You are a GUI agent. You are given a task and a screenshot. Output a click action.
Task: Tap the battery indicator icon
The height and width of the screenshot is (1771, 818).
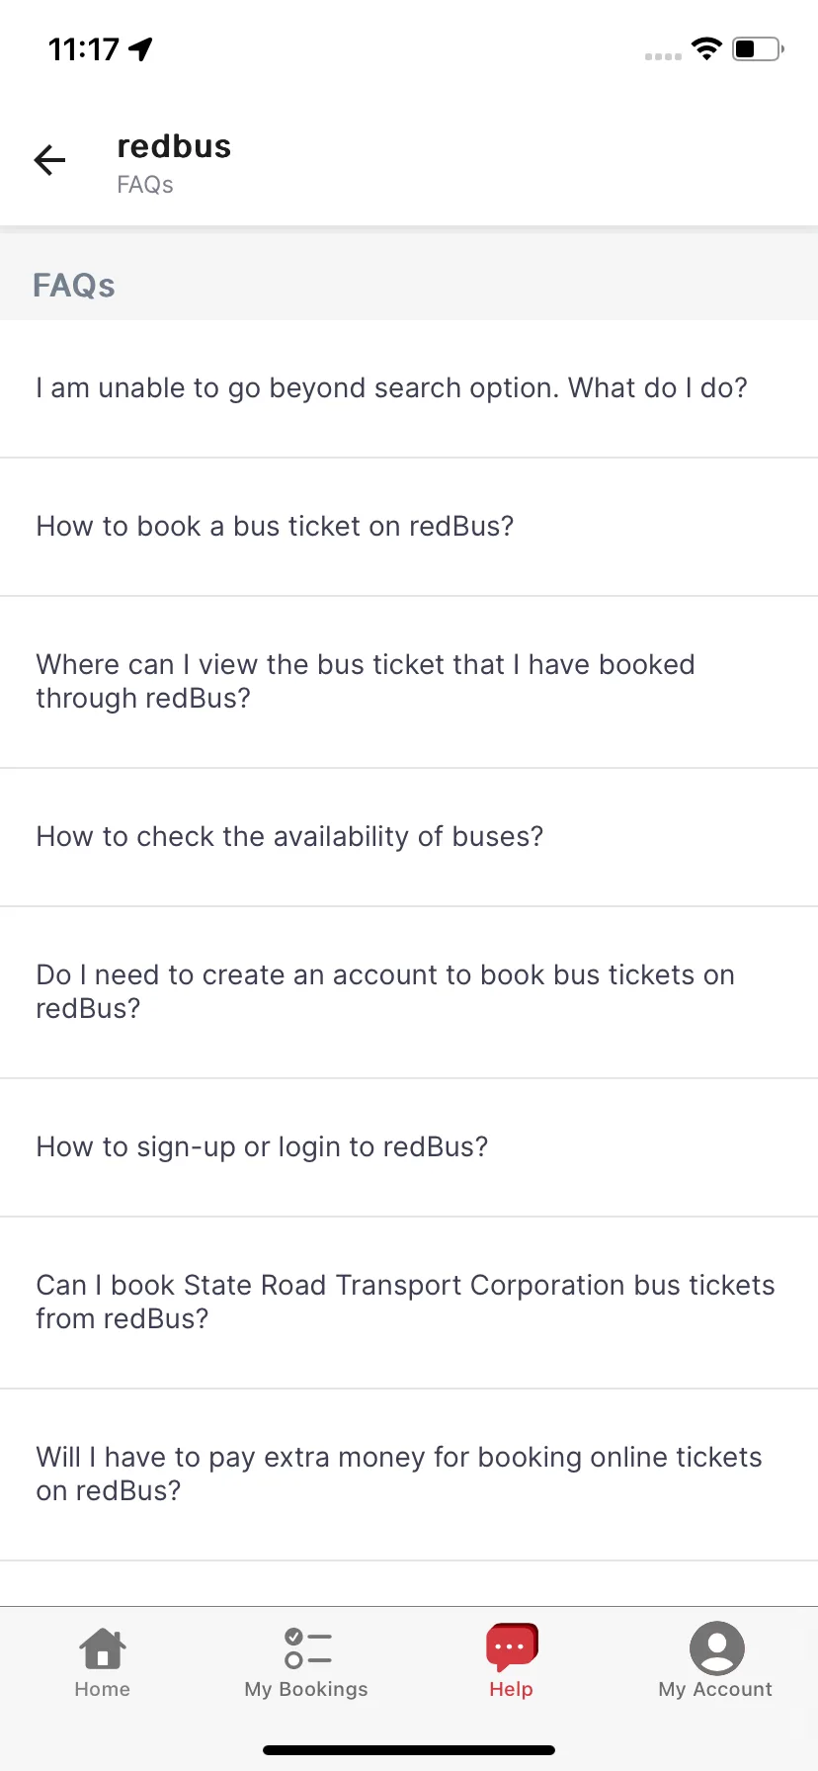point(758,48)
